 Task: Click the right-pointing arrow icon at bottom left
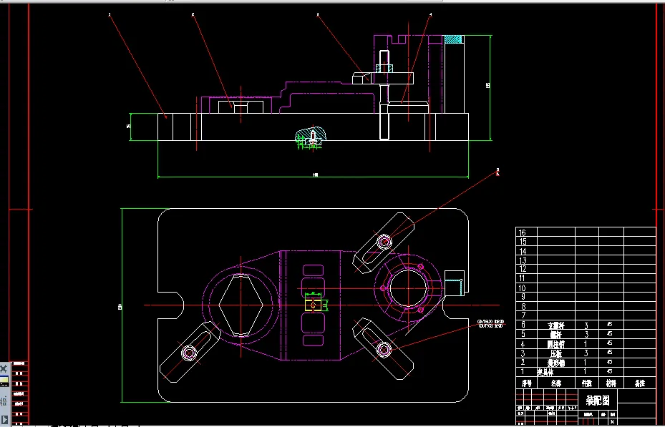click(x=5, y=420)
